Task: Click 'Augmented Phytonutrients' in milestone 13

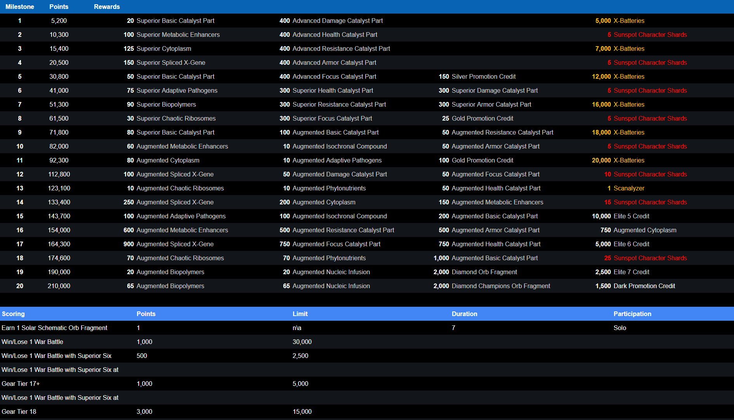Action: [329, 188]
